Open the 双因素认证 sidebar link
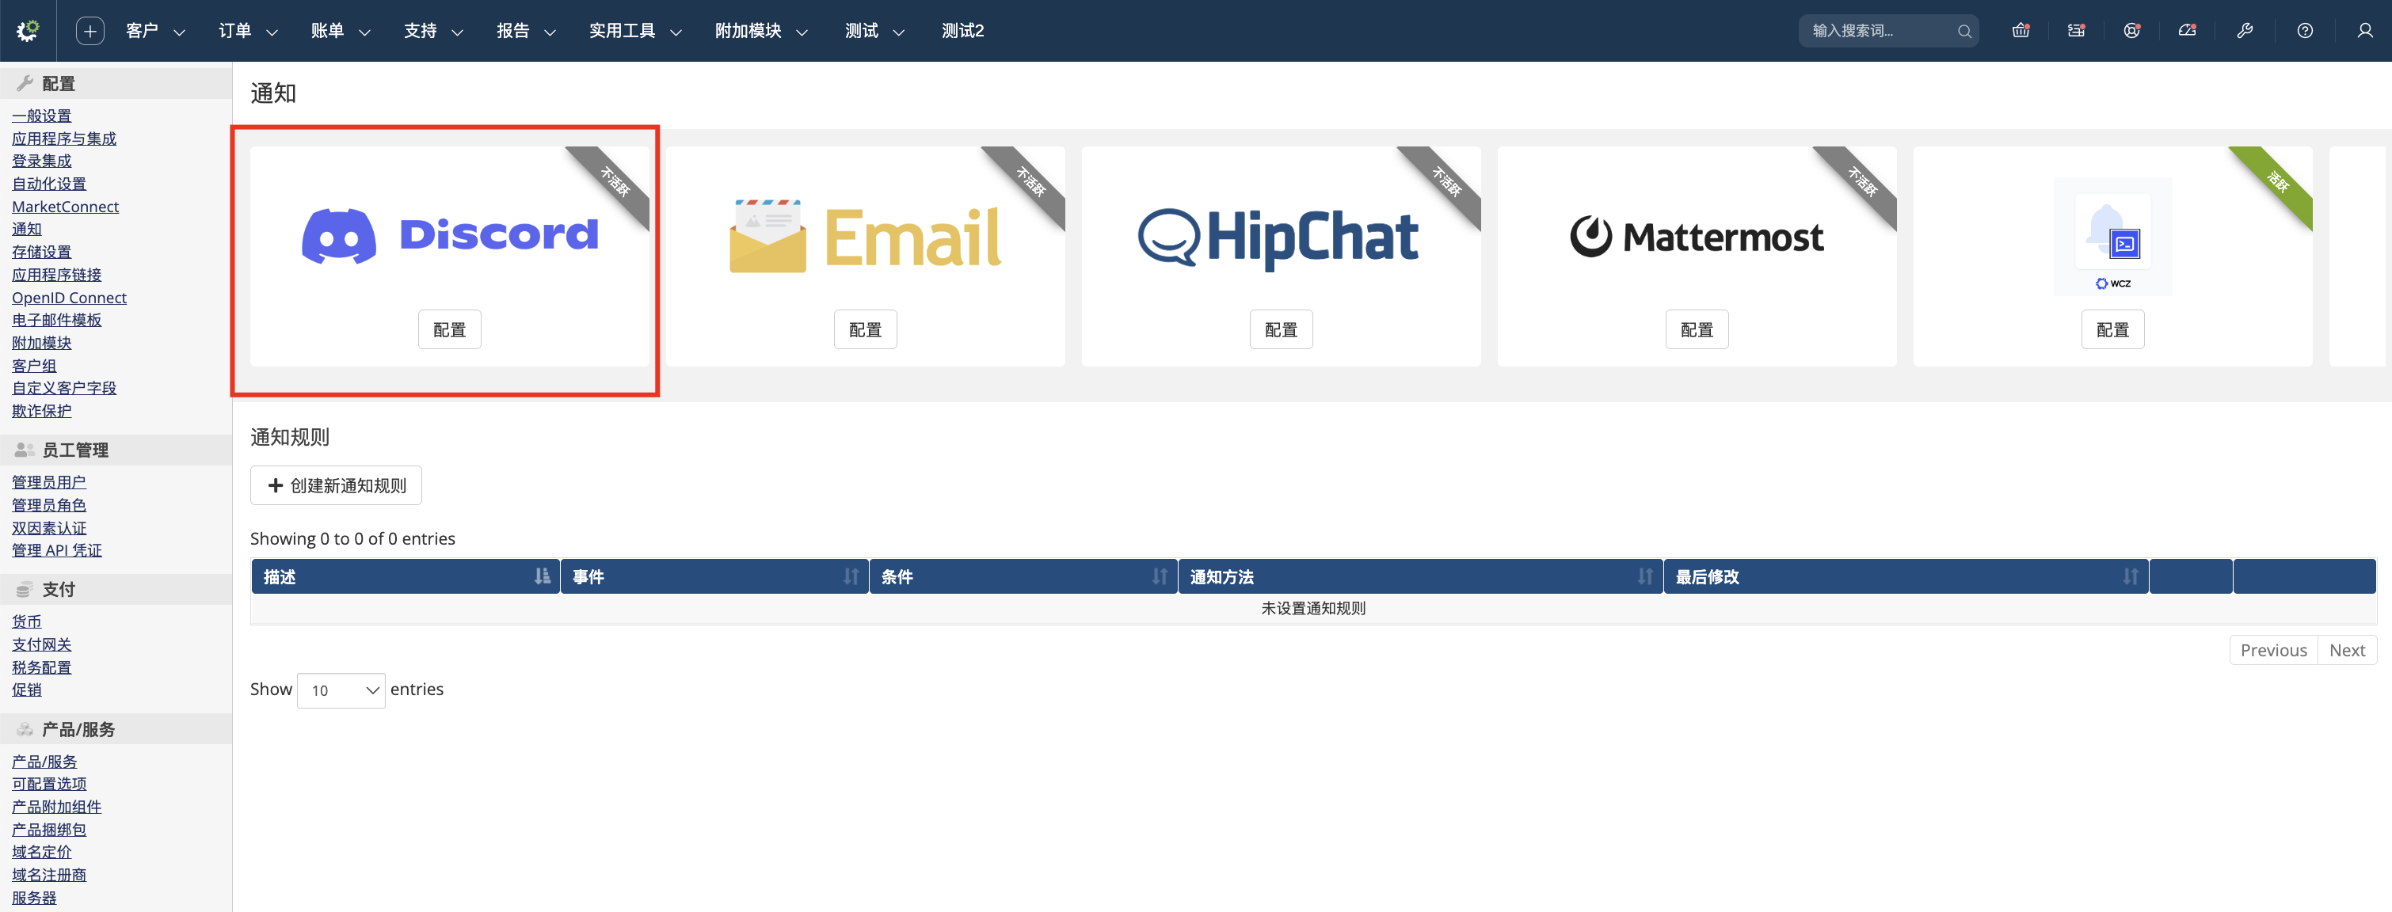Image resolution: width=2392 pixels, height=912 pixels. click(49, 528)
